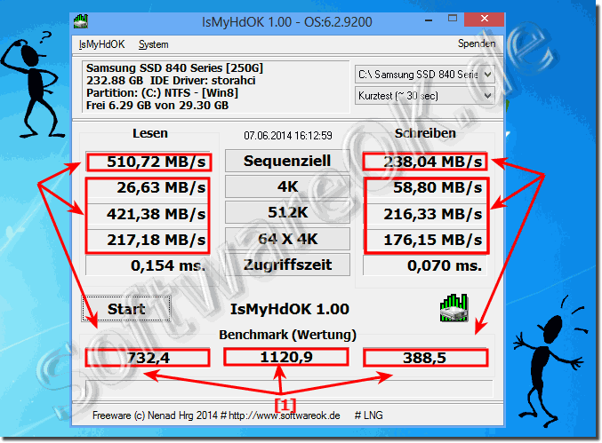Expand the drive selection dropdown
602x443 pixels.
pyautogui.click(x=425, y=74)
